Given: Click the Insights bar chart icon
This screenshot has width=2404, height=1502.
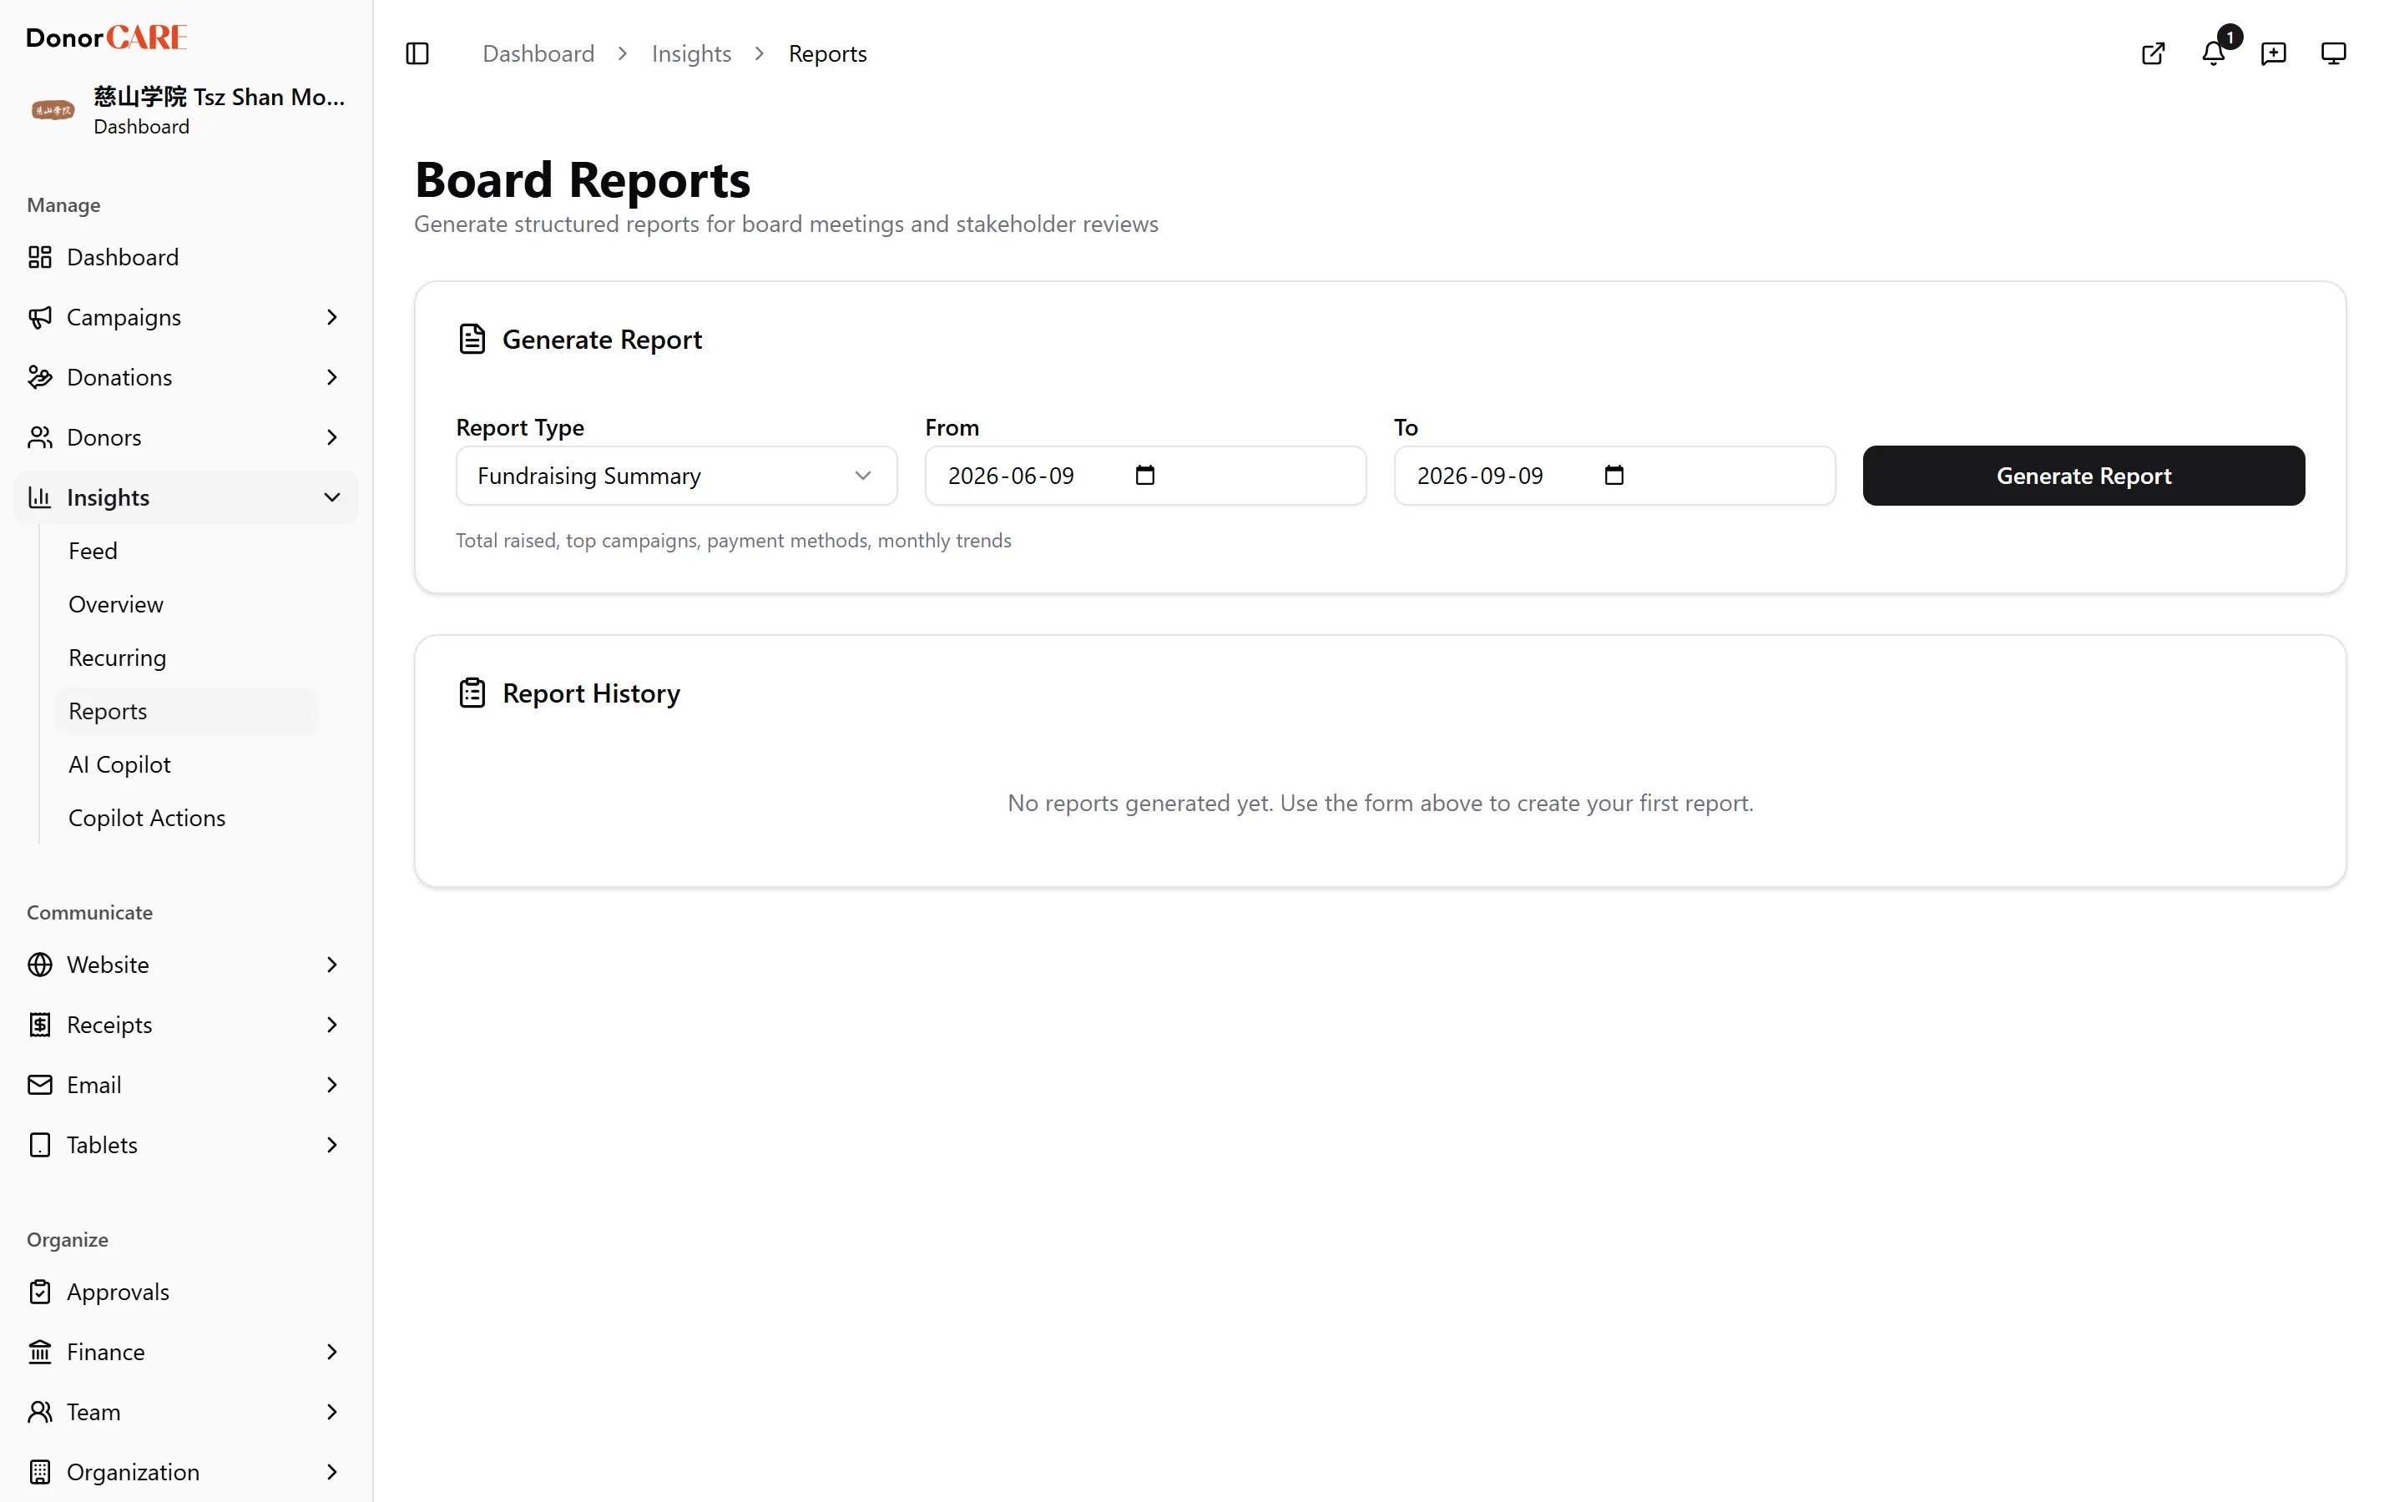Looking at the screenshot, I should coord(40,497).
